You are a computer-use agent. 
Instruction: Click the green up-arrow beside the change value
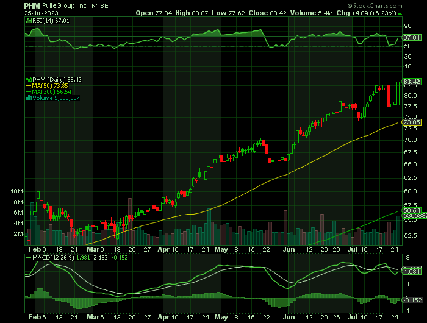point(400,13)
